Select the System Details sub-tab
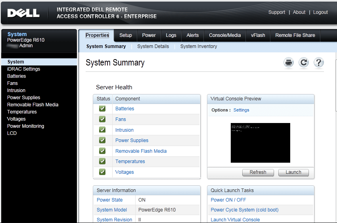The height and width of the screenshot is (223, 337). pos(153,46)
